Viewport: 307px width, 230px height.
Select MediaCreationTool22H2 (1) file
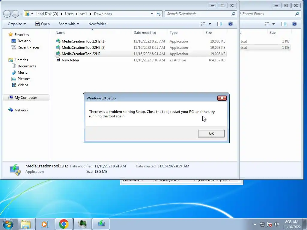pos(141,41)
